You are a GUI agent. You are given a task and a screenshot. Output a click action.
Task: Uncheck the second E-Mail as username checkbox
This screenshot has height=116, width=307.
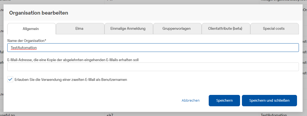(x=10, y=79)
